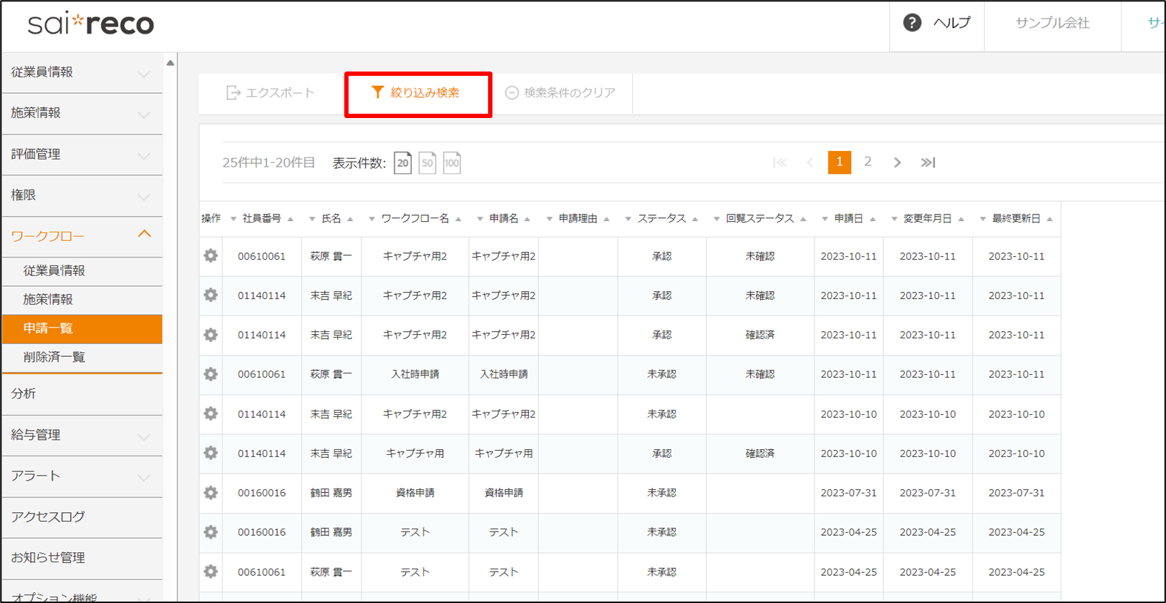Open 削除済一覧 in the sidebar
This screenshot has width=1166, height=603.
[54, 357]
